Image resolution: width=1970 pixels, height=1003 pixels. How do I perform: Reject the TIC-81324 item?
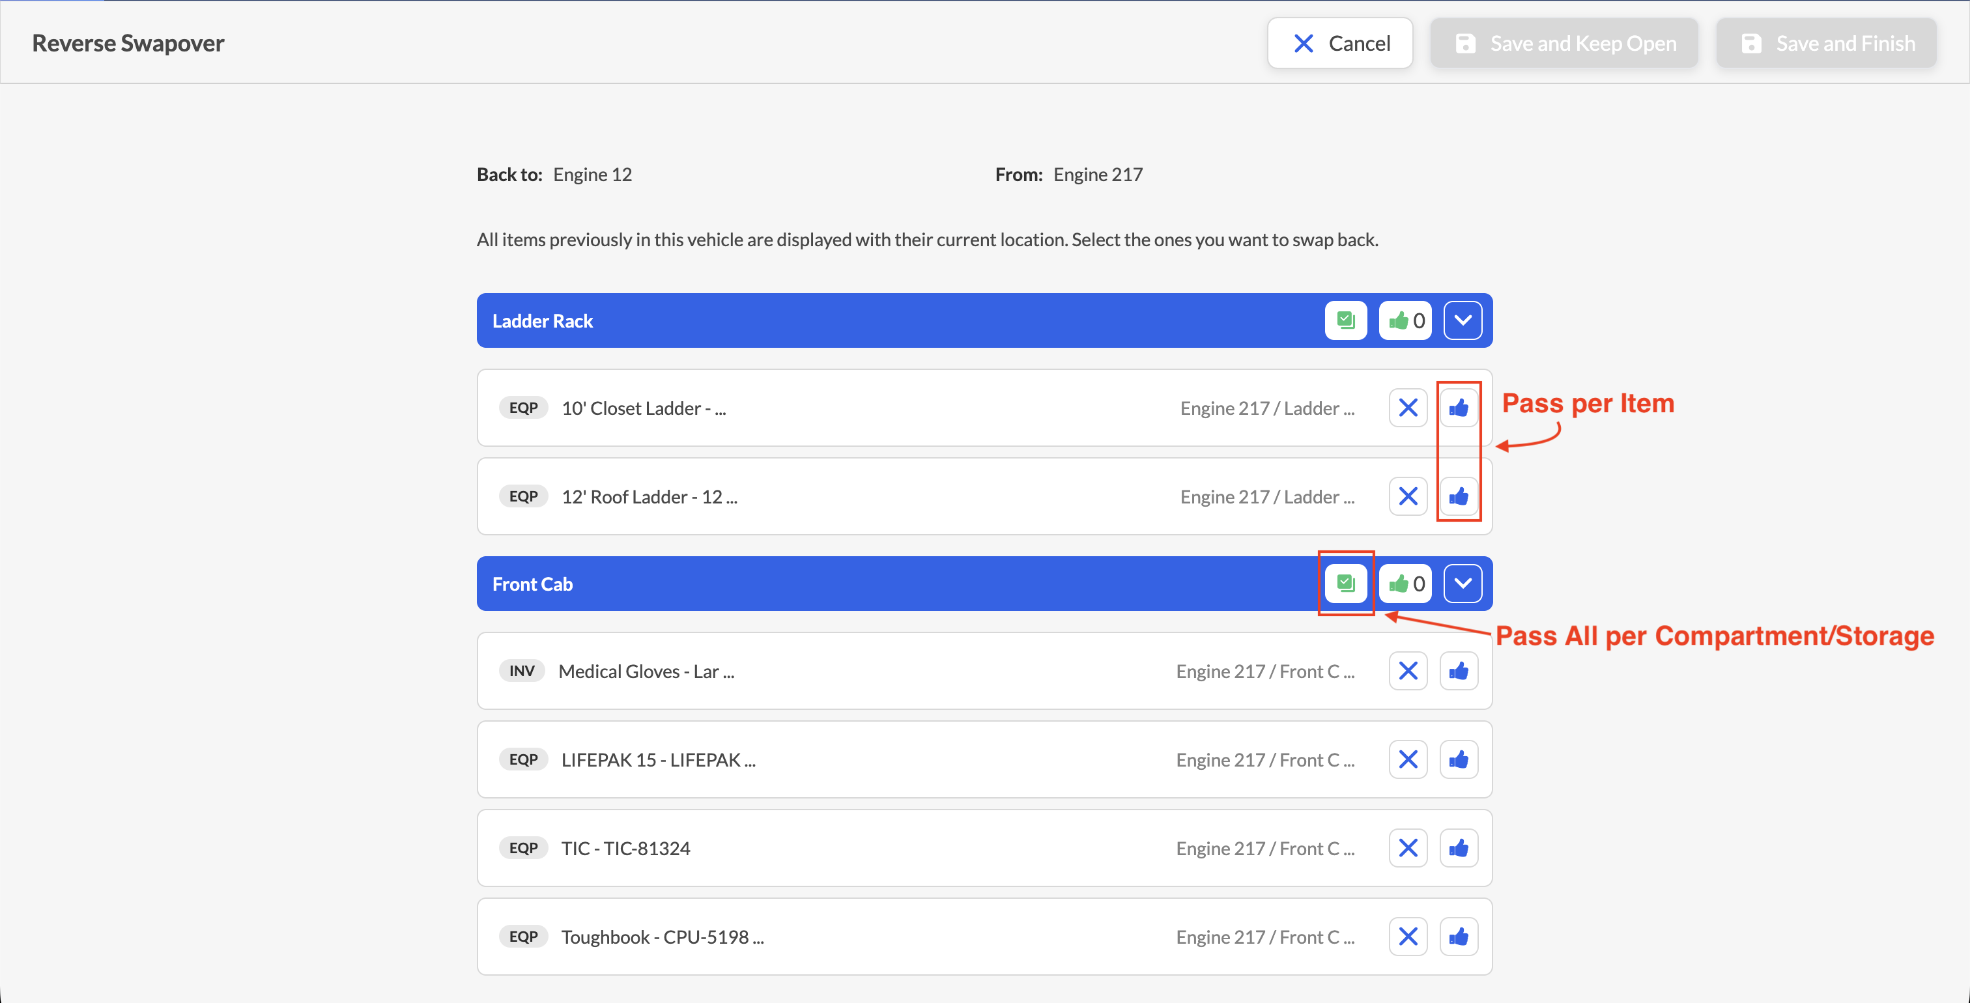pyautogui.click(x=1408, y=848)
